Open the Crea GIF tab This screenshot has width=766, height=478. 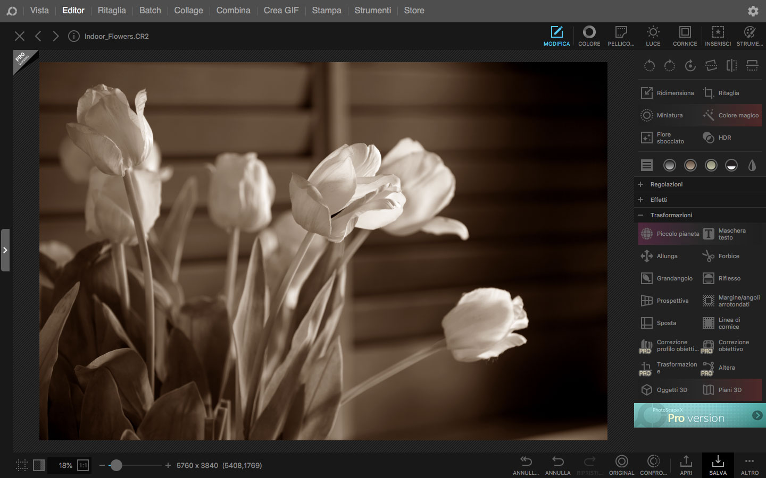click(281, 11)
